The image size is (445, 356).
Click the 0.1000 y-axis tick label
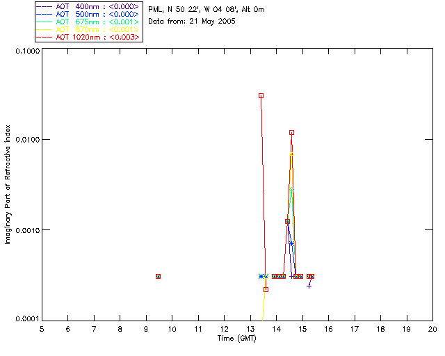[28, 51]
